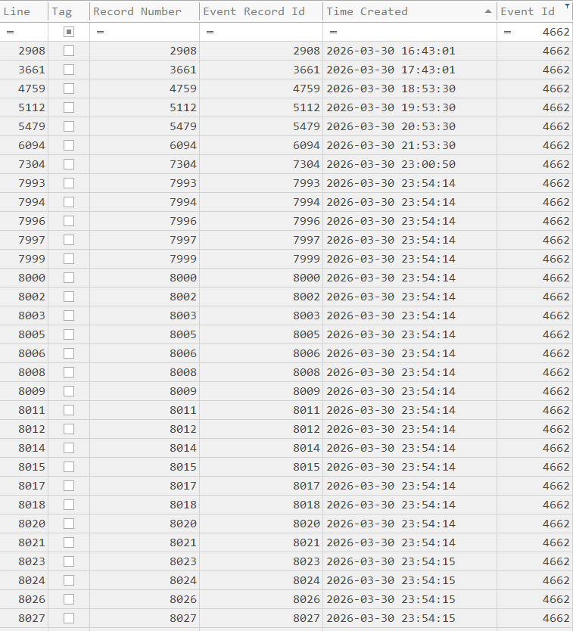Click the Time Created sort arrow

[x=488, y=11]
